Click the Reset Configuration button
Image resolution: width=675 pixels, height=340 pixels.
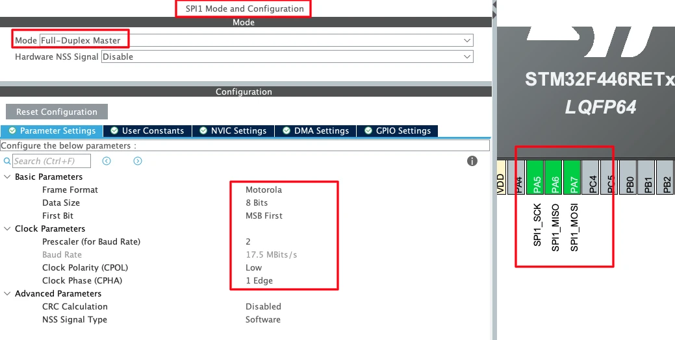[x=57, y=112]
